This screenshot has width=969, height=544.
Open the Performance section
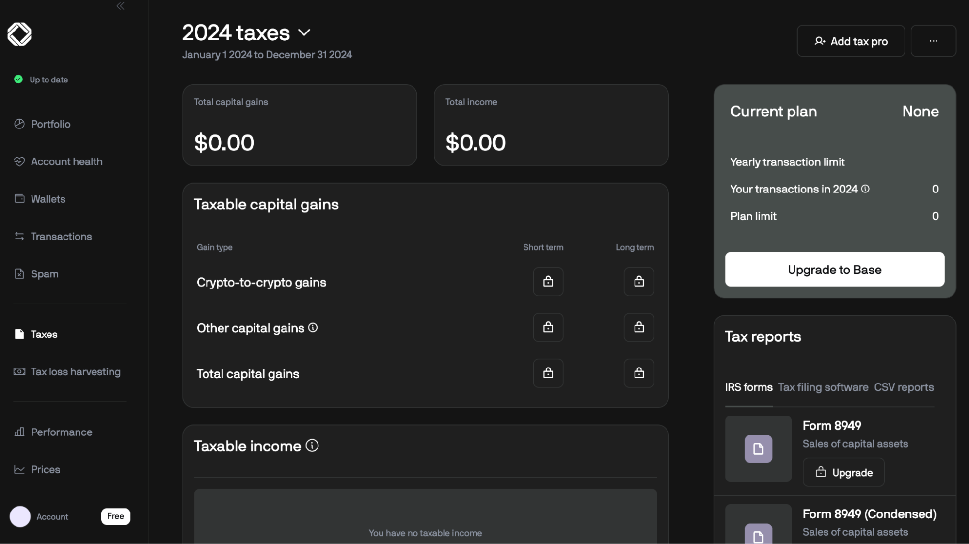(x=61, y=432)
